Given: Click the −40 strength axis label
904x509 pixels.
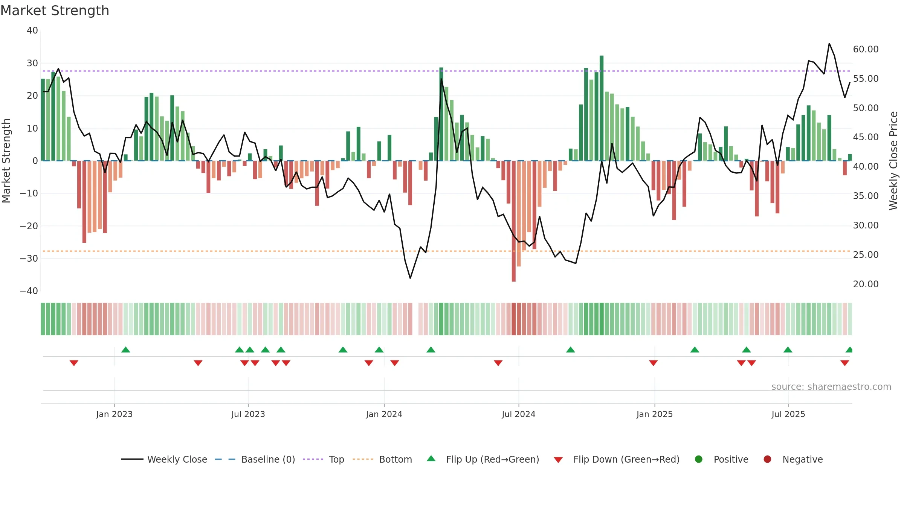Looking at the screenshot, I should click(x=29, y=291).
